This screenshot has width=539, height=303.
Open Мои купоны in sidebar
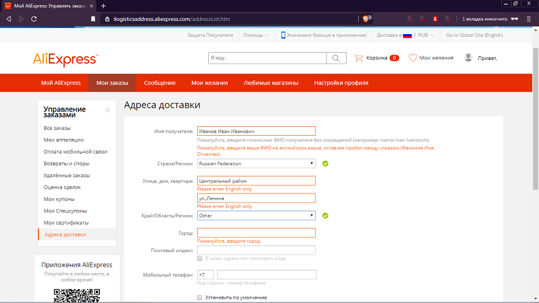point(59,199)
